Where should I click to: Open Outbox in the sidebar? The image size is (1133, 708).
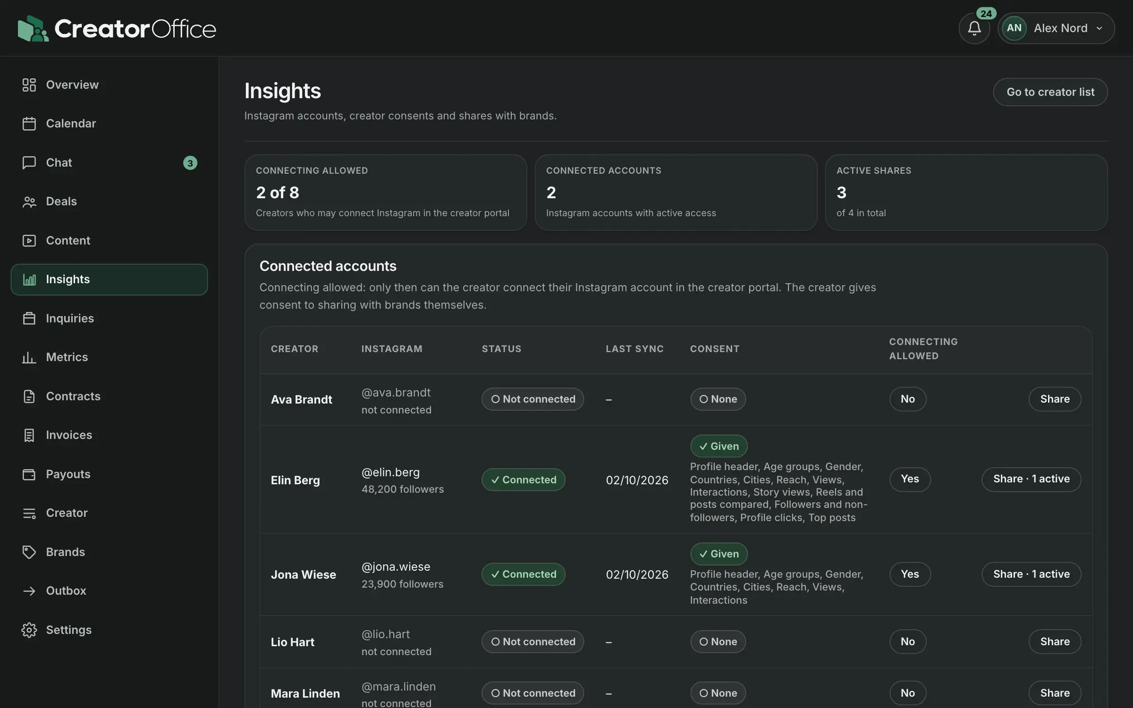point(109,591)
